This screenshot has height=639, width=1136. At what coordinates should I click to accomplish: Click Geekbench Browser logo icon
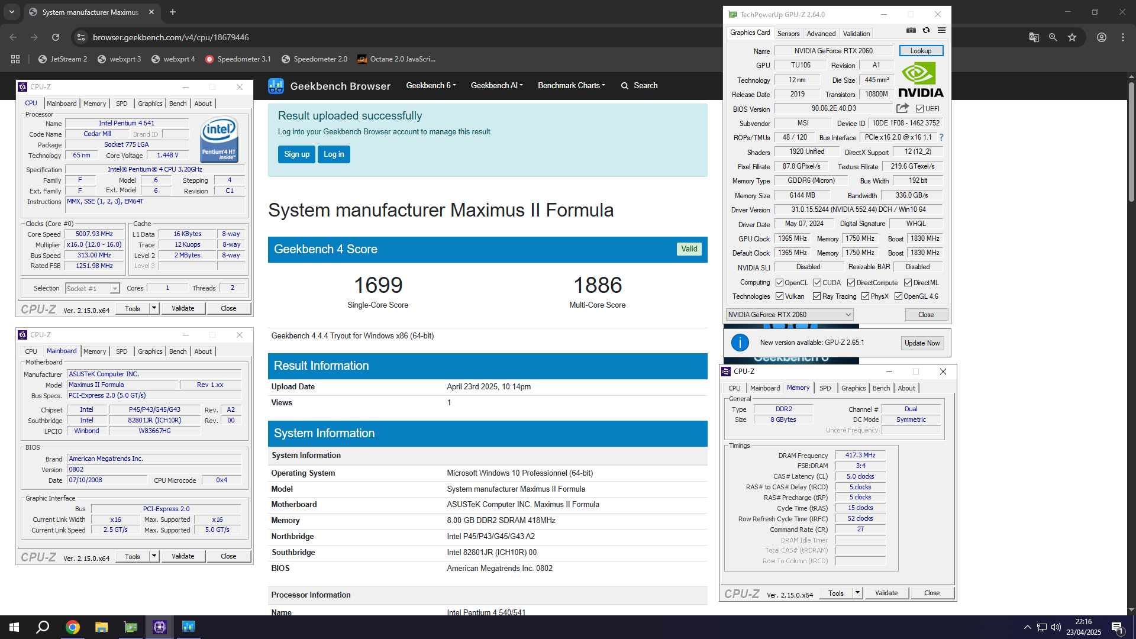tap(276, 86)
